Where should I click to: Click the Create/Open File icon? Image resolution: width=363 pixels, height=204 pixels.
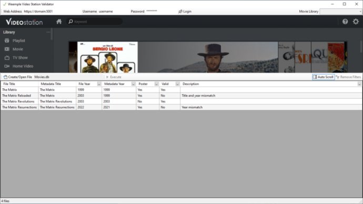pyautogui.click(x=5, y=77)
